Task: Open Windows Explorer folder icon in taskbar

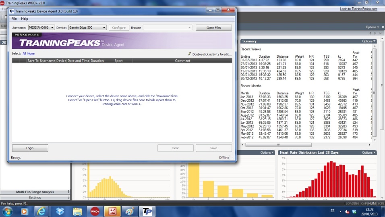Action: click(x=77, y=211)
